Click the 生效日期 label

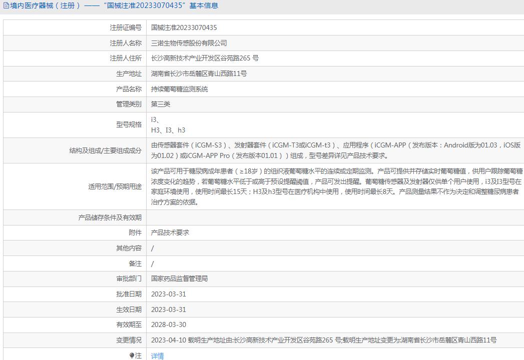point(129,309)
